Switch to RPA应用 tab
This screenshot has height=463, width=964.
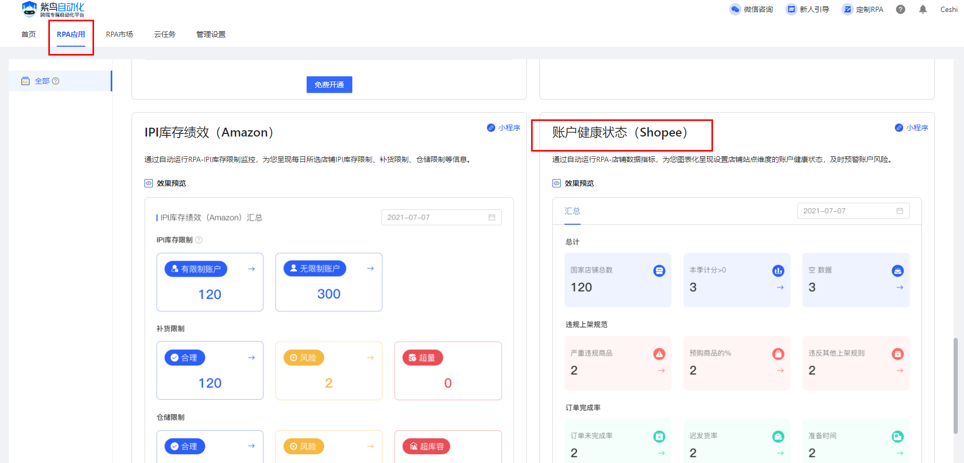[x=71, y=34]
